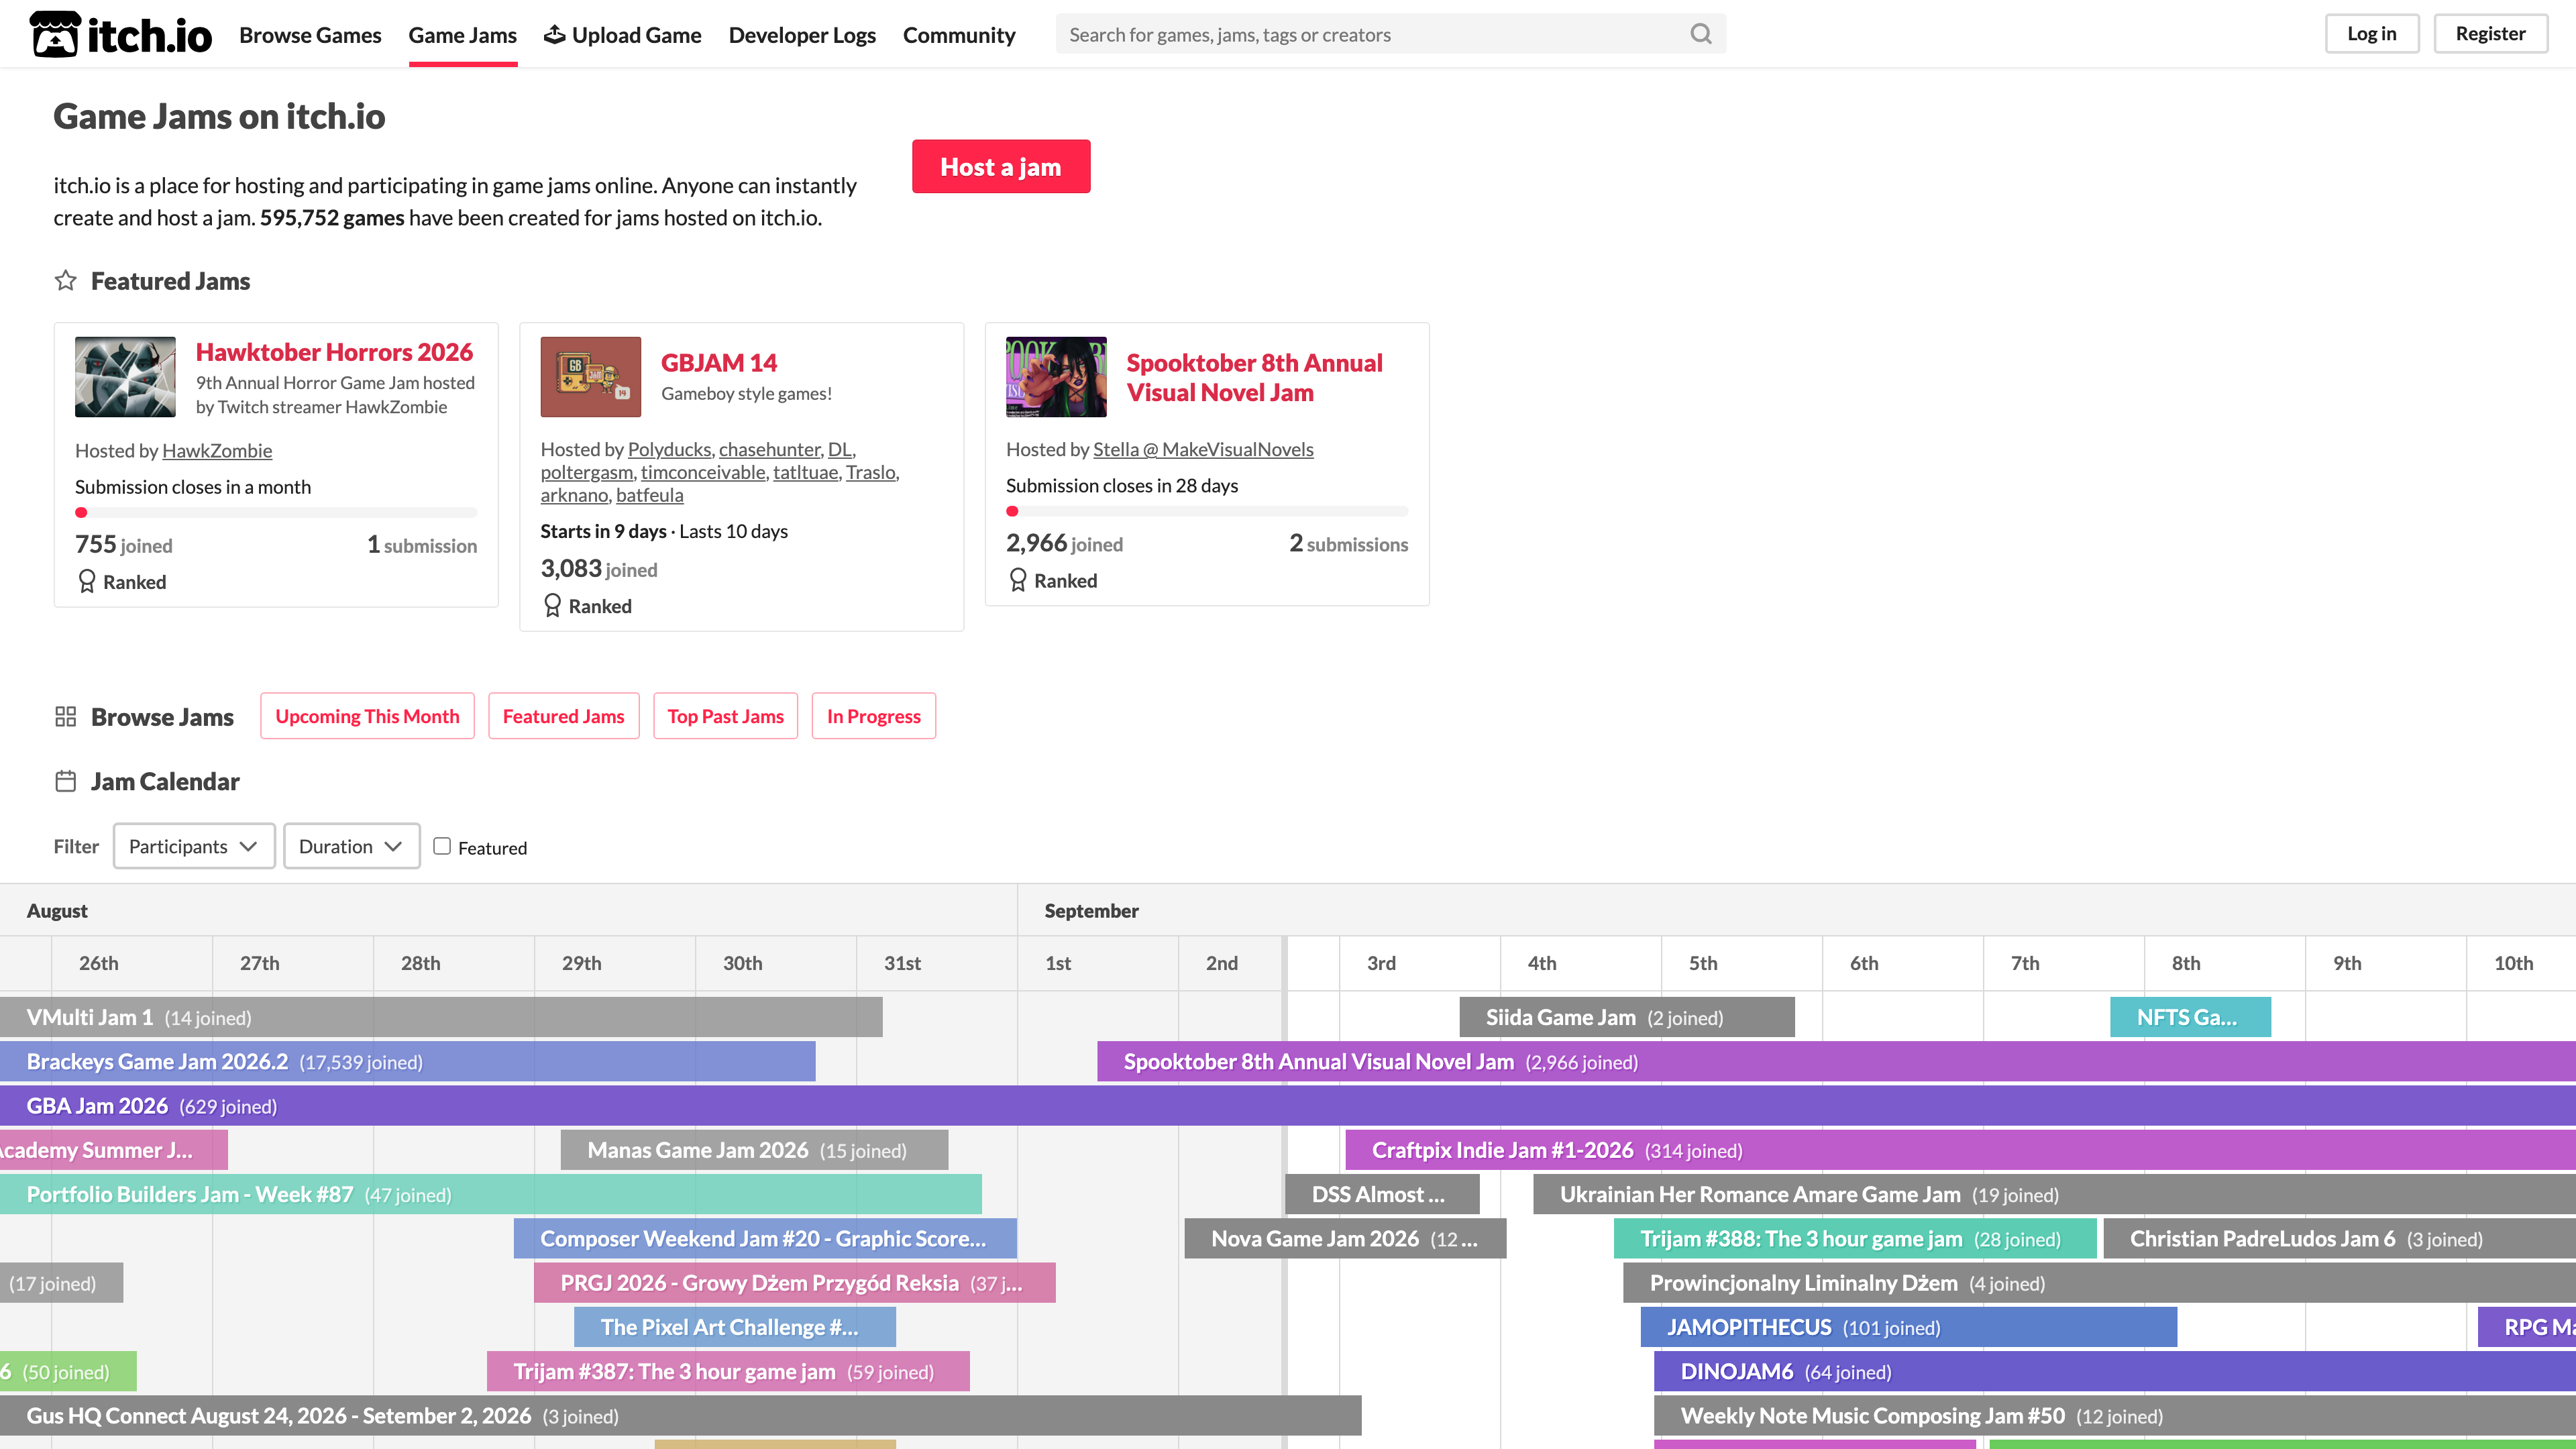
Task: Open Brackeys Game Jam 2026.2 calendar bar
Action: (x=408, y=1062)
